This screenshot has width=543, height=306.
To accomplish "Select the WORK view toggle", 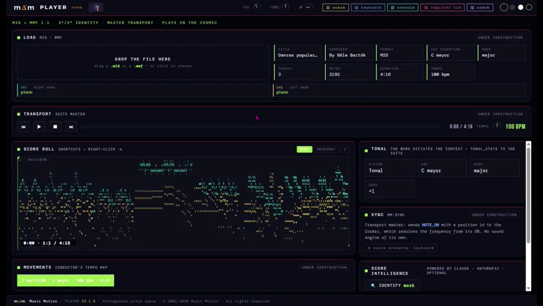I will [x=305, y=149].
